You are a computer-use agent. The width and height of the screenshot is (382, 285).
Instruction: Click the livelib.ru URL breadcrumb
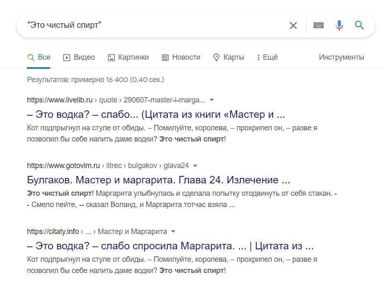pyautogui.click(x=116, y=100)
